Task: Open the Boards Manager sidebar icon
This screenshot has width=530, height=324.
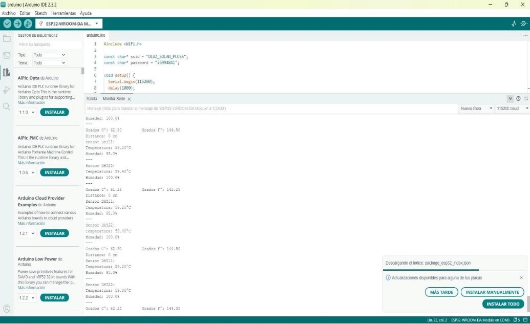Action: click(x=7, y=55)
